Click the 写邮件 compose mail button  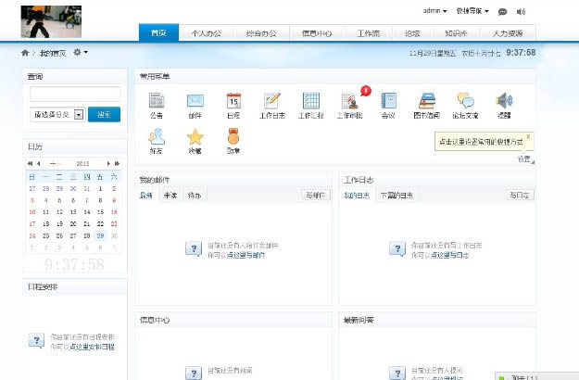[x=315, y=196]
